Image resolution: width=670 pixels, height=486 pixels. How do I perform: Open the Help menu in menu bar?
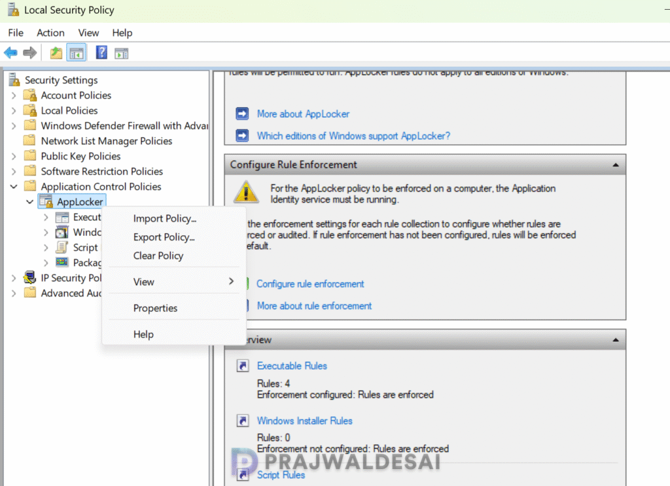click(122, 33)
